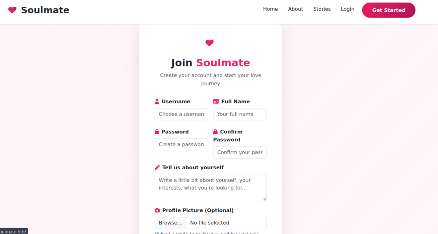438x234 pixels.
Task: Click the Soulmate heart logo icon in navbar
Action: (x=12, y=10)
